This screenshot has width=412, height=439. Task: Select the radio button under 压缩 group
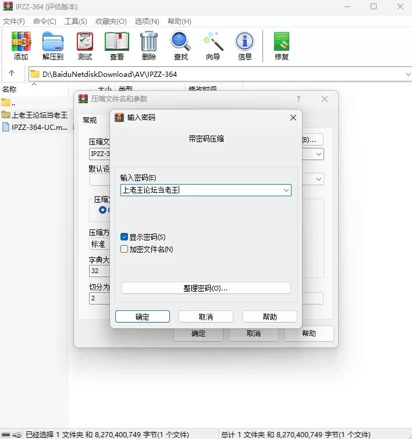(102, 210)
